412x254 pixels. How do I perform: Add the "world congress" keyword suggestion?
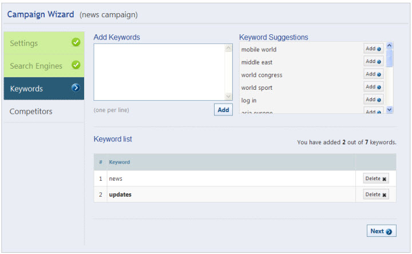[373, 74]
